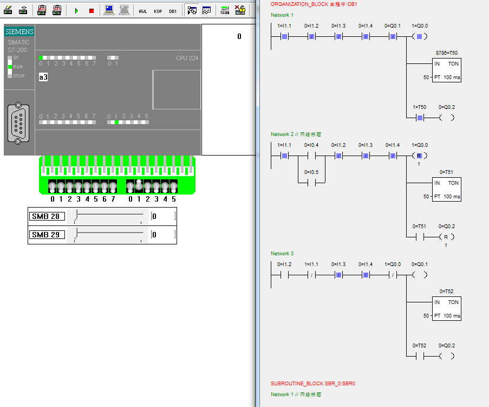Toggle input switch 5 in right switch bank
Viewport: 489px width, 407px height.
point(173,187)
